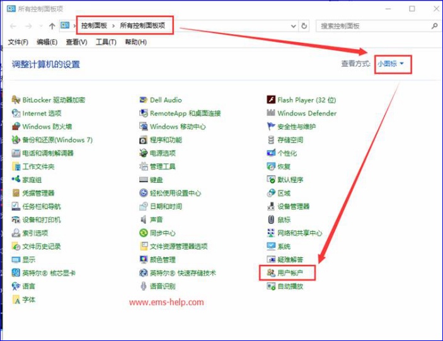The width and height of the screenshot is (443, 341).
Task: Open the Flash Player (32 位) icon
Action: click(x=271, y=100)
